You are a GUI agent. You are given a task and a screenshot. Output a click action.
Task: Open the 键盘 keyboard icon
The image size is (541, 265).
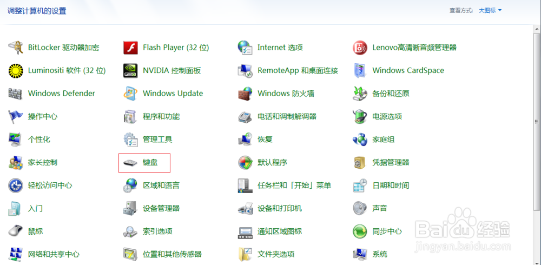click(130, 163)
